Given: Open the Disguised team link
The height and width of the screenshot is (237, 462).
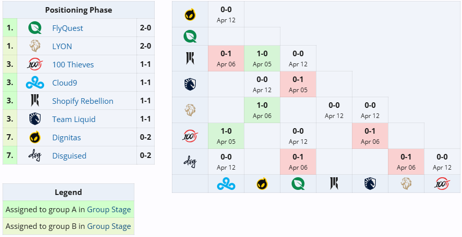Looking at the screenshot, I should (69, 156).
